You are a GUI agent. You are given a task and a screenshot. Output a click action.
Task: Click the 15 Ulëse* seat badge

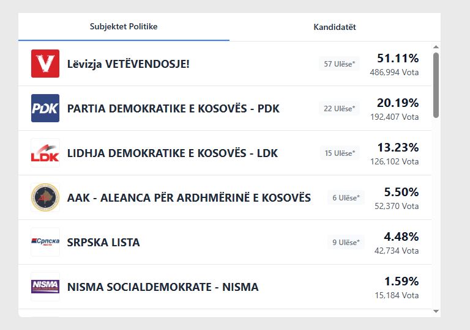click(340, 153)
